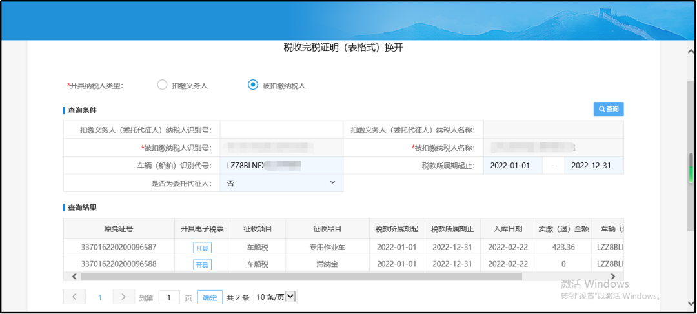Select the 被扣缴纳税人 radio button
The height and width of the screenshot is (314, 697).
(253, 85)
